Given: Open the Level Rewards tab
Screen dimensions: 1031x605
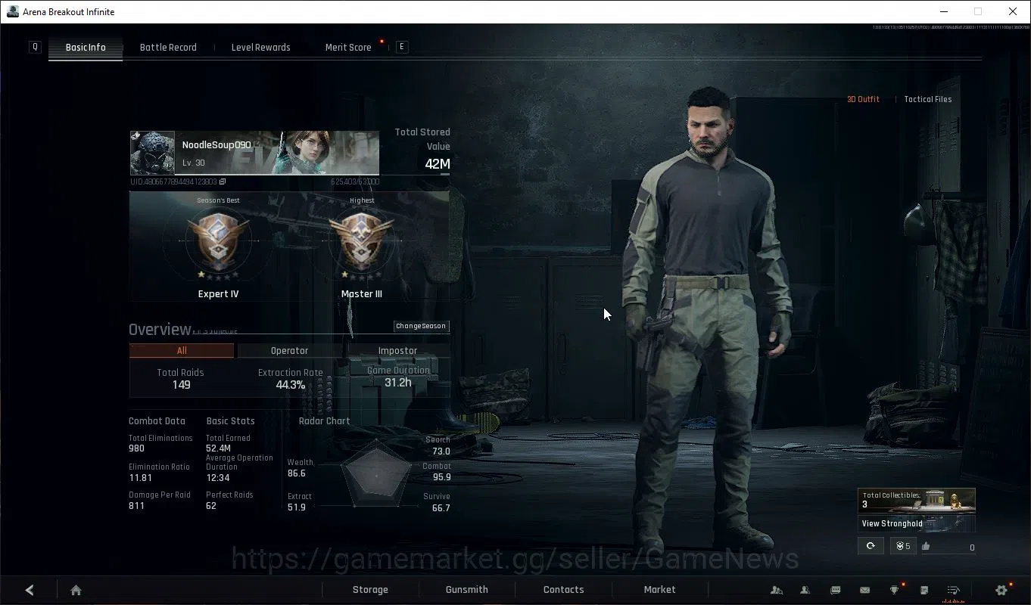Looking at the screenshot, I should (260, 47).
